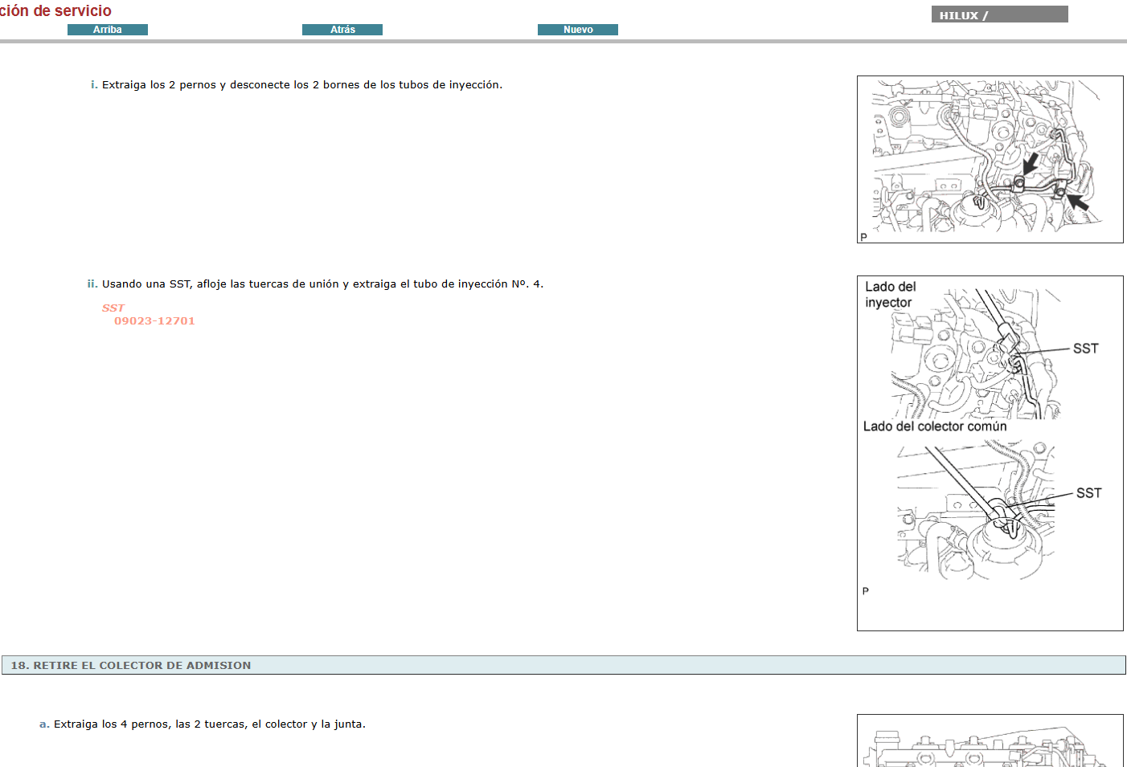The height and width of the screenshot is (767, 1127).
Task: Click the Arriba navigation button
Action: [108, 29]
